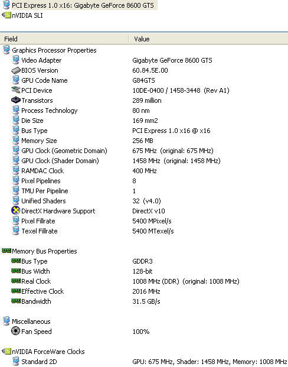288x367 pixels.
Task: Click the Fan Speed icon
Action: point(16,331)
